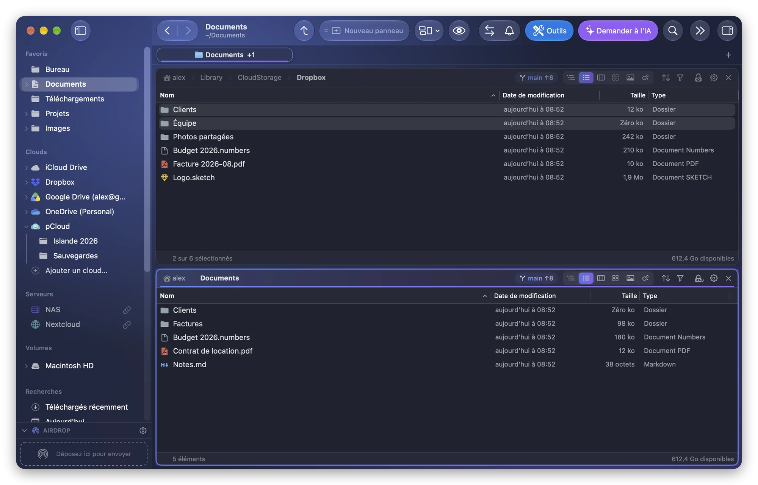
Task: Toggle the right inspector panel button
Action: pyautogui.click(x=727, y=31)
